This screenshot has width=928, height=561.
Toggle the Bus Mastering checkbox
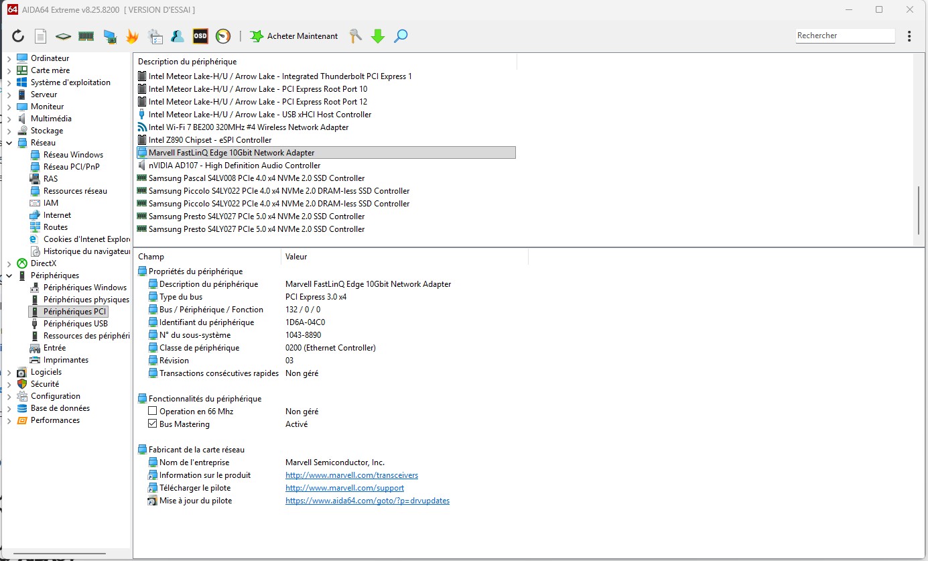(x=153, y=424)
